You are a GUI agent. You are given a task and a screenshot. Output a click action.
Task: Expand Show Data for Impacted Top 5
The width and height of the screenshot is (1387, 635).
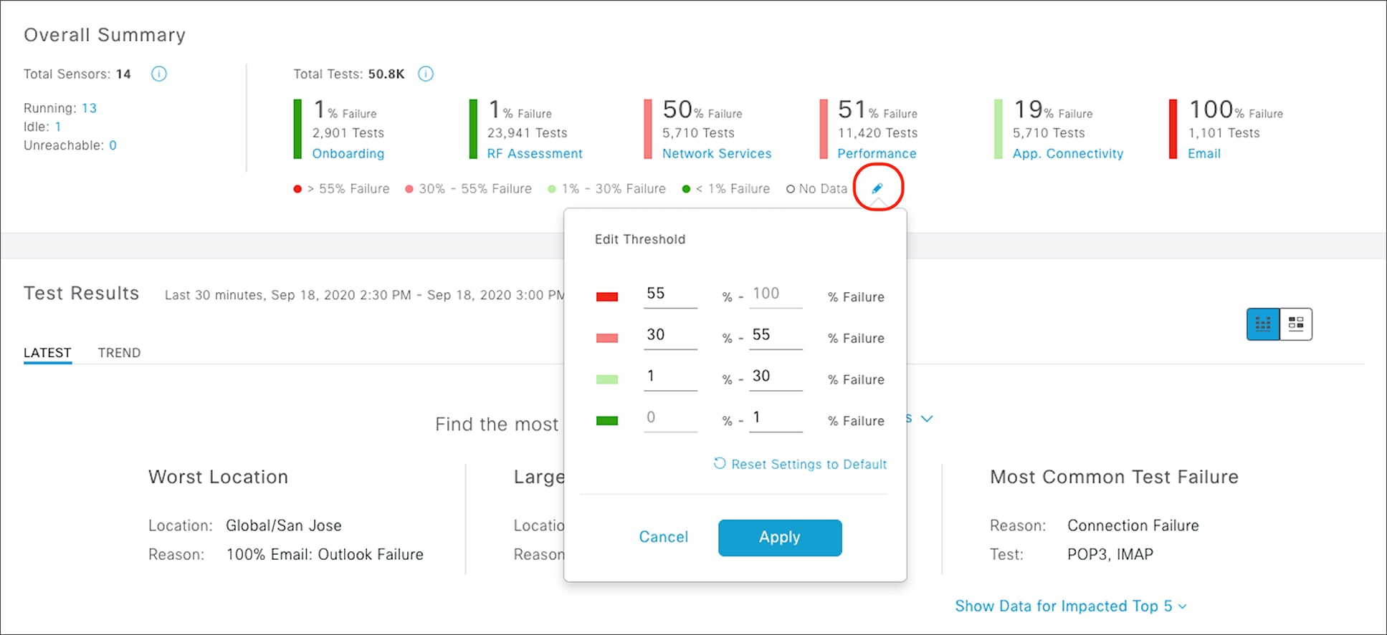(1071, 606)
